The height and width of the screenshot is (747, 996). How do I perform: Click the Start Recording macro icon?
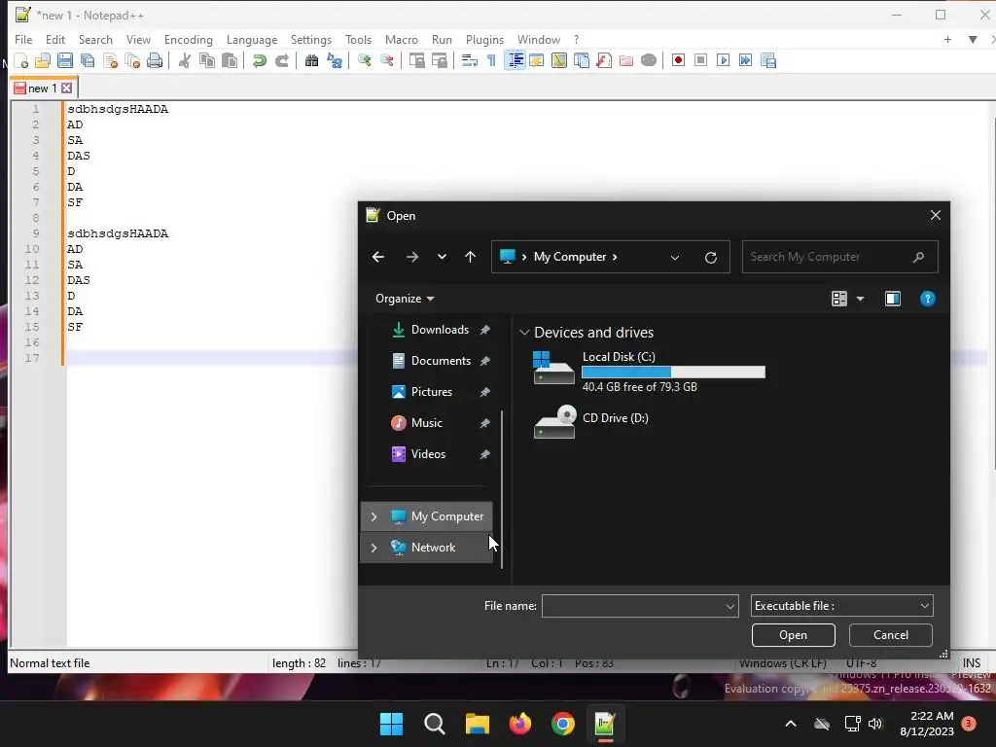point(678,61)
